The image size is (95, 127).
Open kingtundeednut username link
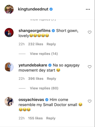(33, 9)
